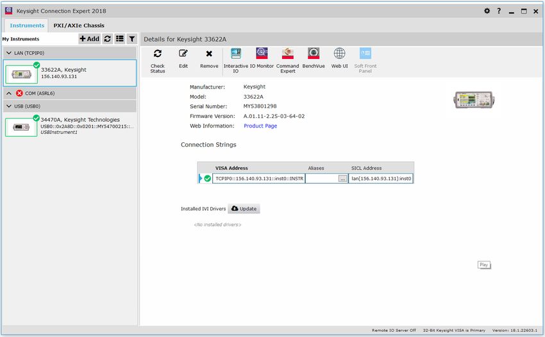The height and width of the screenshot is (337, 545).
Task: Click the Soft Front Panel icon
Action: pos(365,54)
